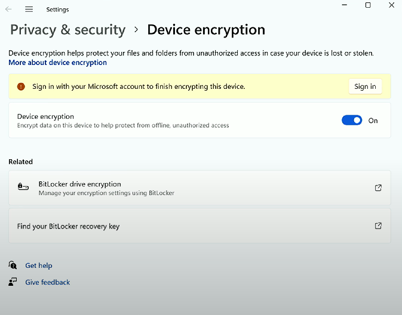Click recovery key external-link icon
This screenshot has width=402, height=315.
click(x=378, y=226)
